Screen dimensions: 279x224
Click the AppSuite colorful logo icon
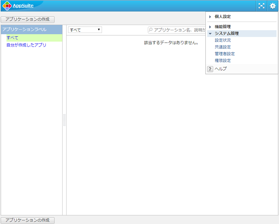coord(7,6)
